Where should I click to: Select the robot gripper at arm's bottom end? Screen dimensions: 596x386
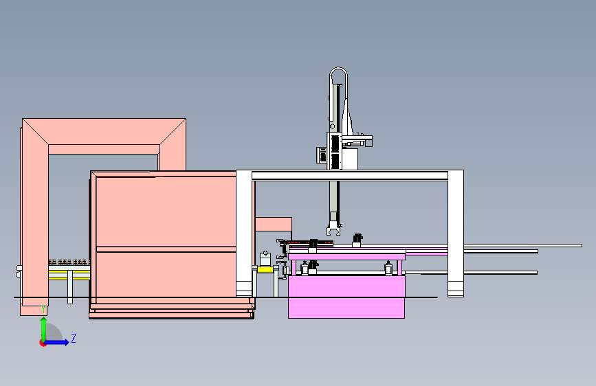click(x=333, y=229)
